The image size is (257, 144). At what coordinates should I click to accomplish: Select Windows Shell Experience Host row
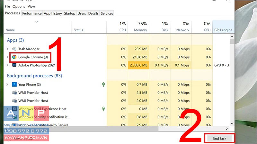tap(117, 109)
